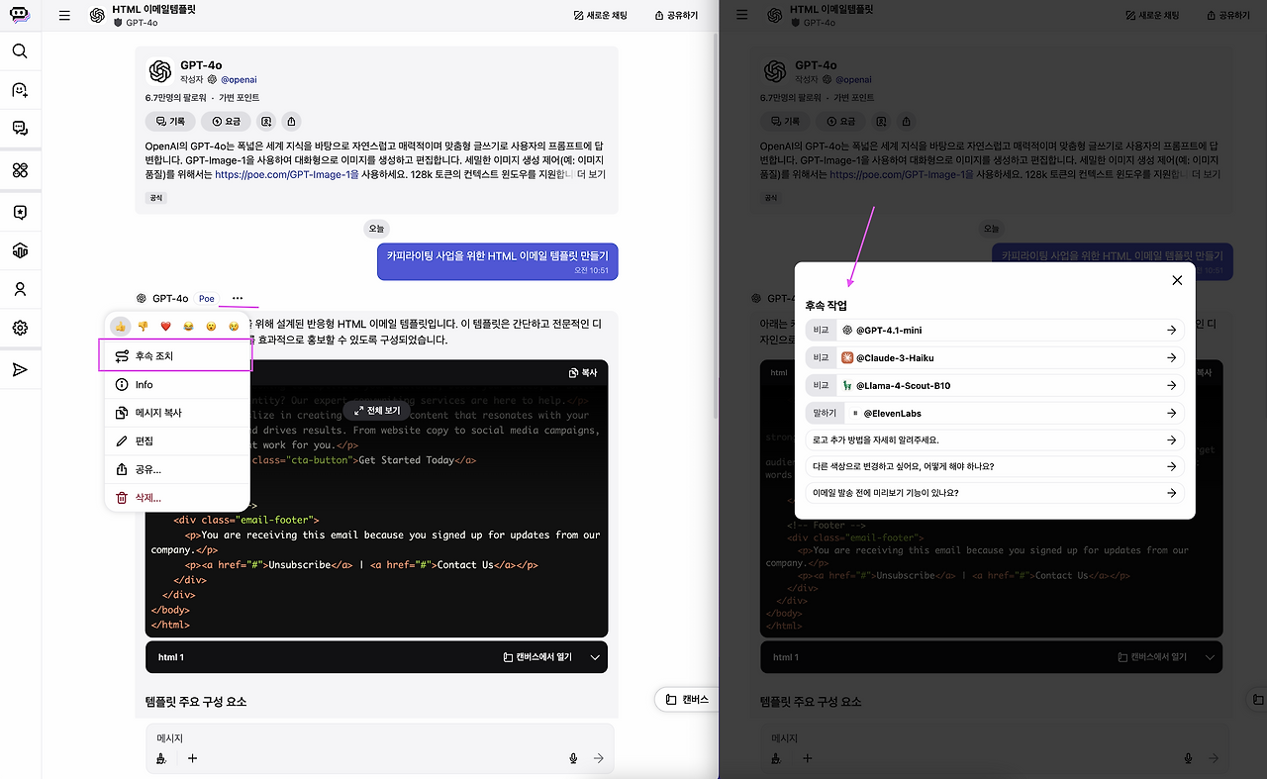This screenshot has width=1267, height=779.
Task: Open search with the magnifying glass sidebar icon
Action: (x=20, y=51)
